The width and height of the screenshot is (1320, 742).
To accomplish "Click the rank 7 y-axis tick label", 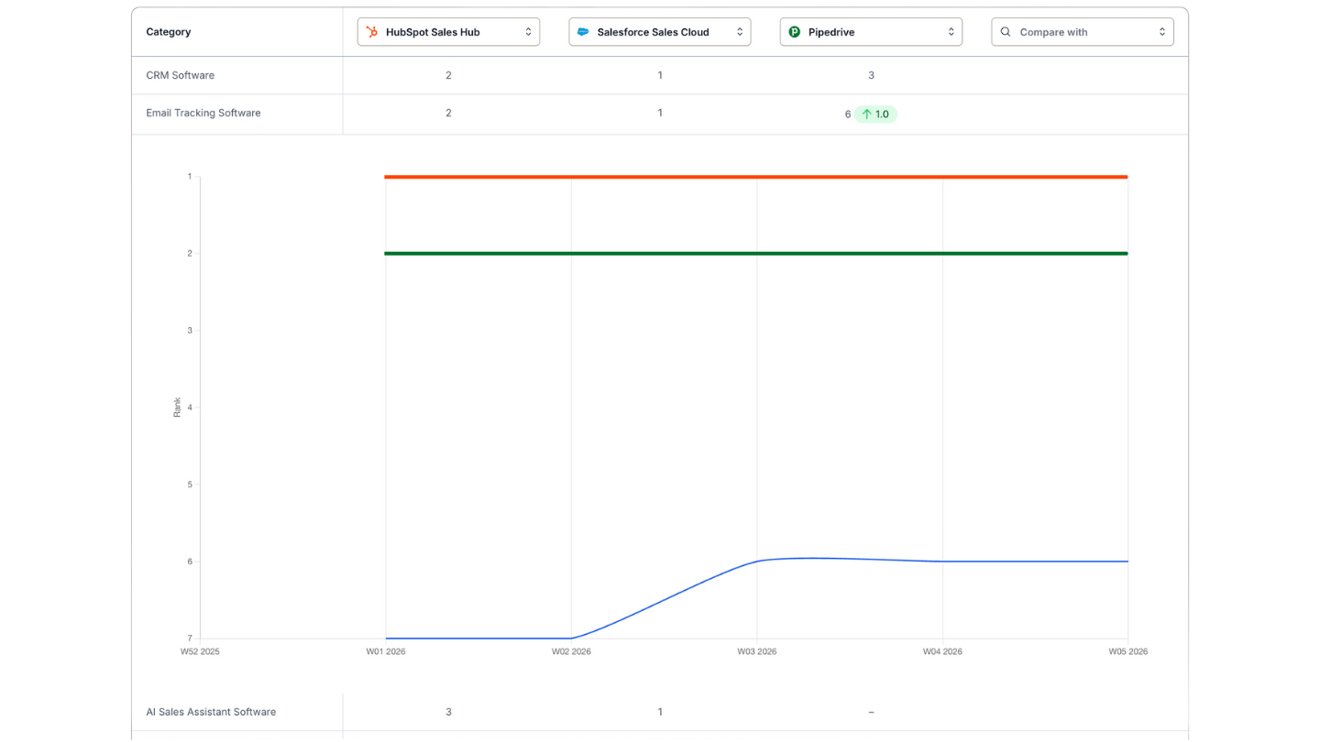I will tap(190, 638).
